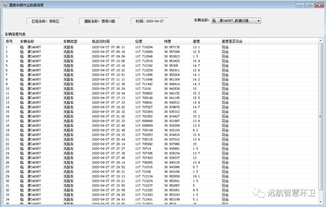This screenshot has width=326, height=207.
Task: Select the row with time 07:12:36
Action: pos(161,84)
